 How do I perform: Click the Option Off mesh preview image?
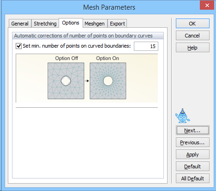[x=66, y=81]
